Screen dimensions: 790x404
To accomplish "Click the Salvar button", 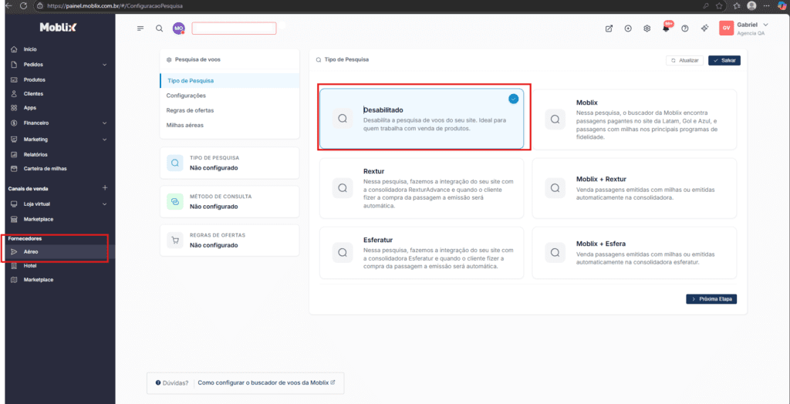I will coord(724,60).
